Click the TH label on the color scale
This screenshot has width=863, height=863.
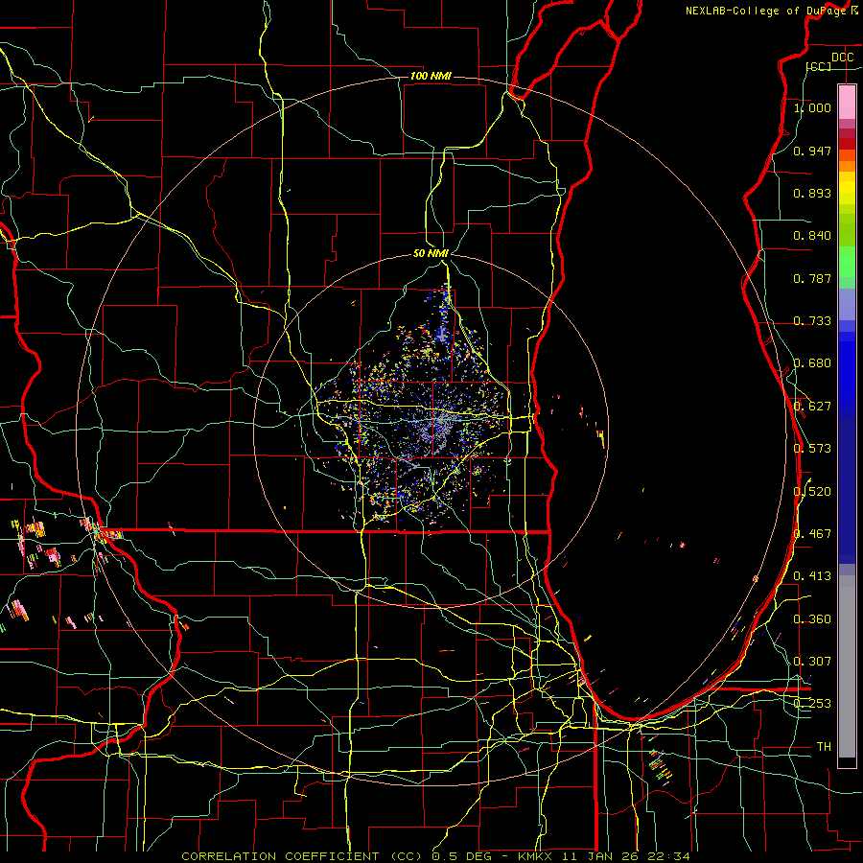click(x=824, y=746)
